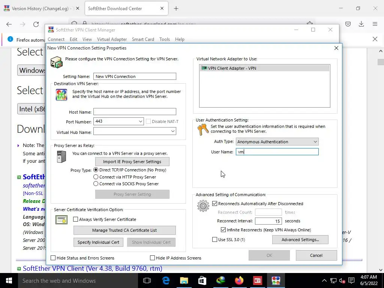
Task: Open Firefox Pocket save icon
Action: (x=348, y=24)
